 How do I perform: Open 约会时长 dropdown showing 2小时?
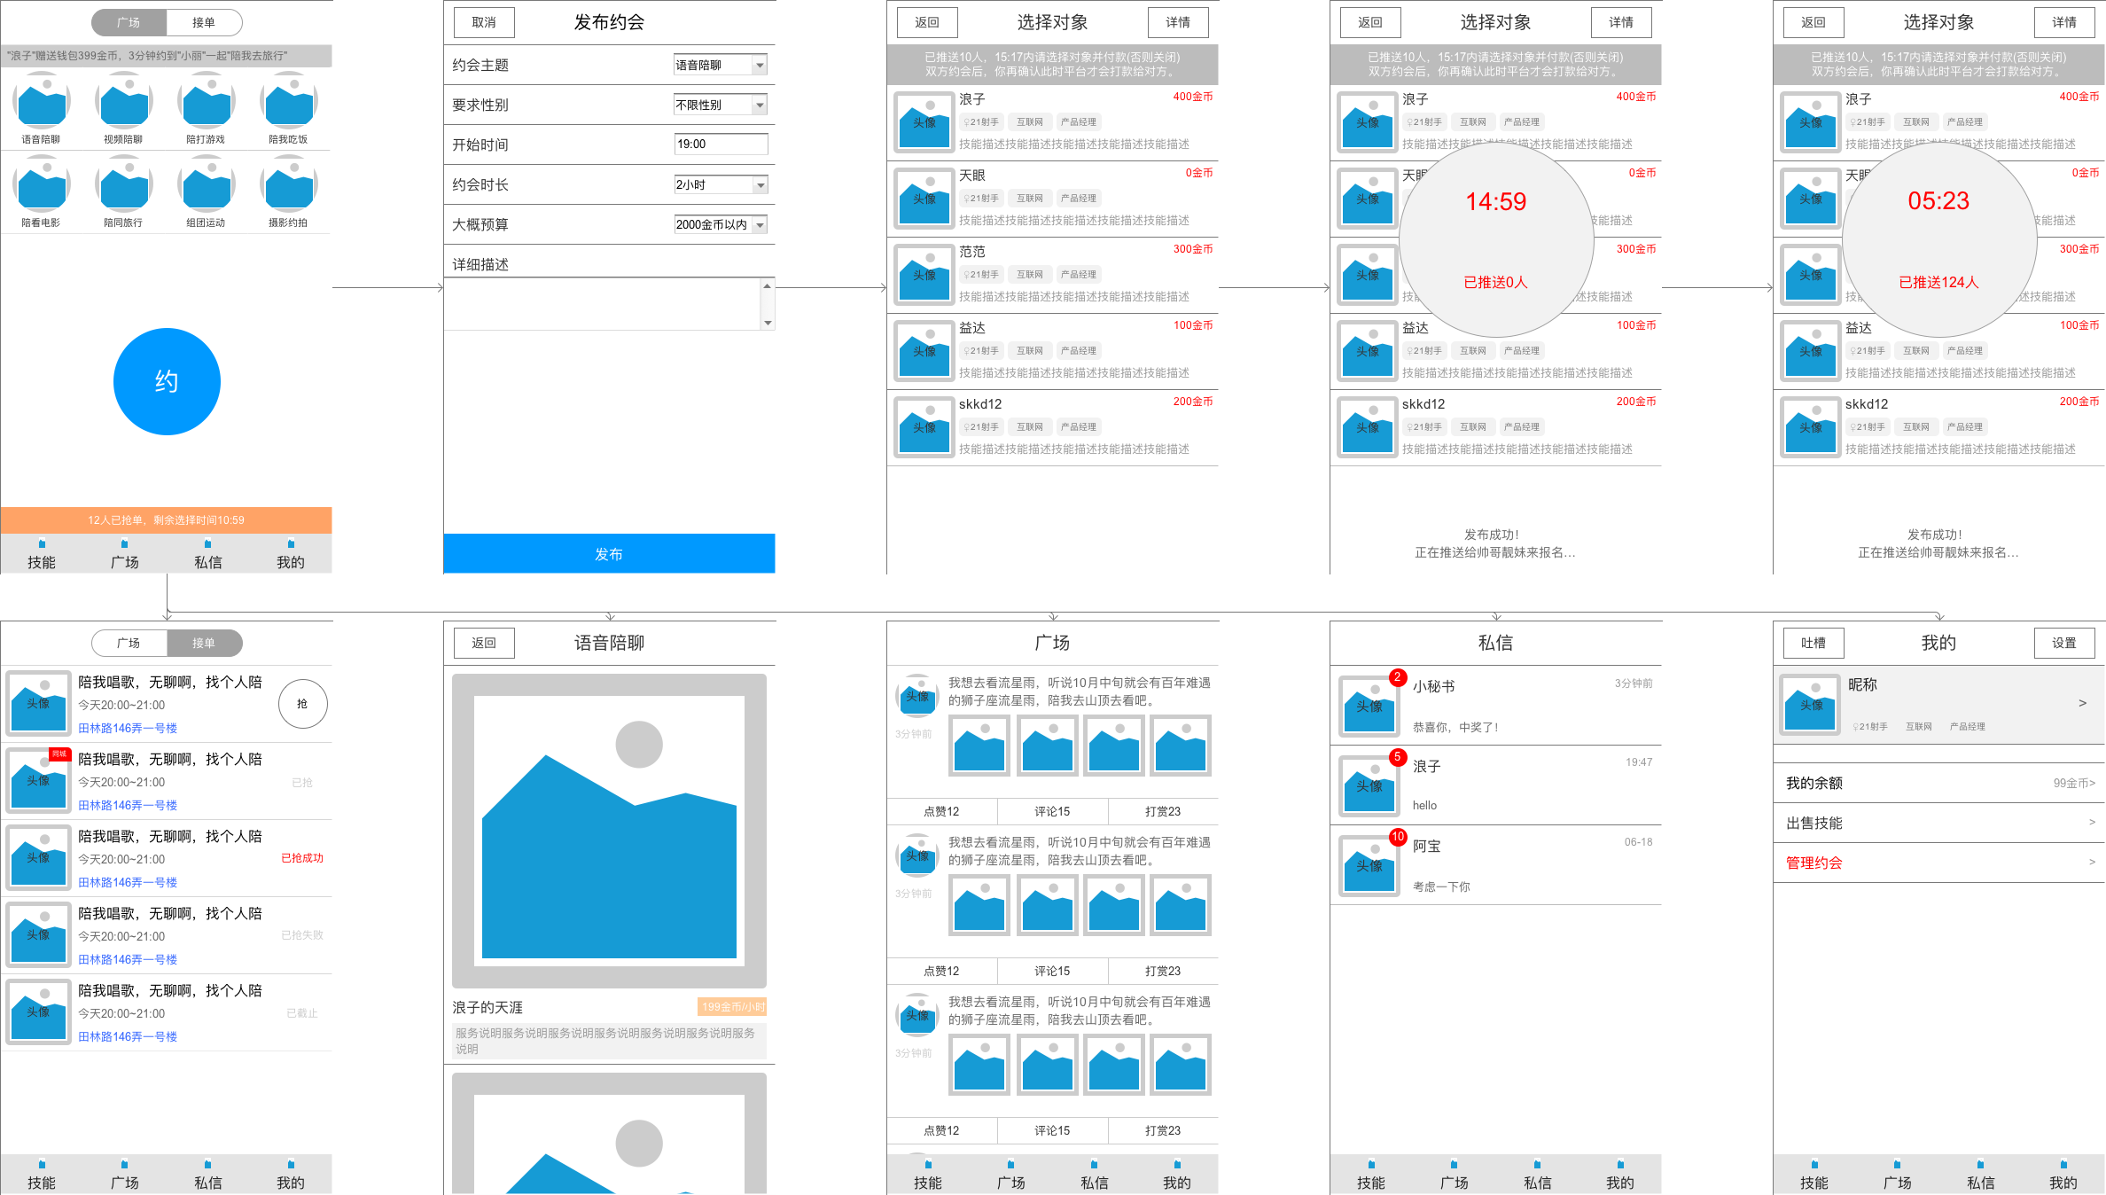click(x=720, y=184)
